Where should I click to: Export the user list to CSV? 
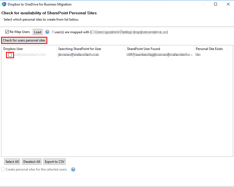pos(54,161)
